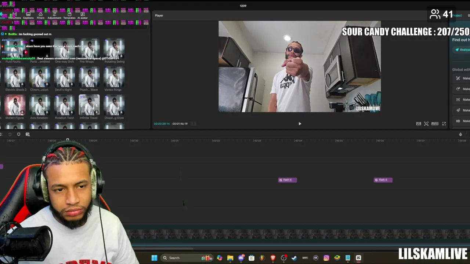The width and height of the screenshot is (470, 264).
Task: Open the Captions tab in CapCut
Action: coord(28,16)
